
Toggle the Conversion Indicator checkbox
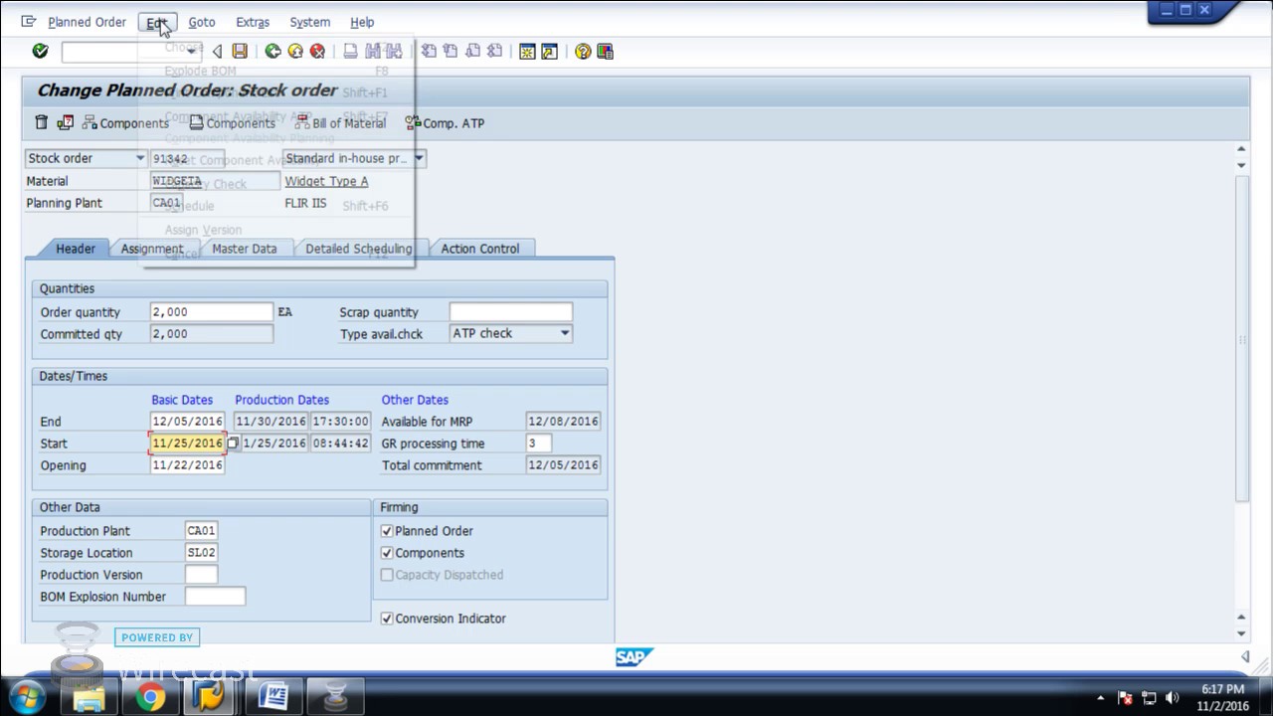[387, 619]
